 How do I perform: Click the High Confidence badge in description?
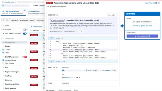point(57,20)
